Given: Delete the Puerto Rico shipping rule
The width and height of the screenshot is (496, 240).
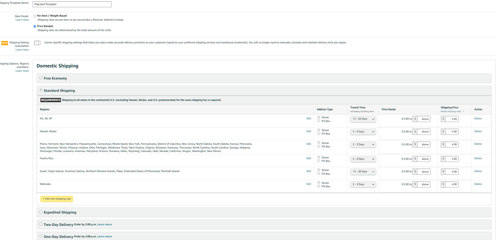Looking at the screenshot, I should [478, 158].
